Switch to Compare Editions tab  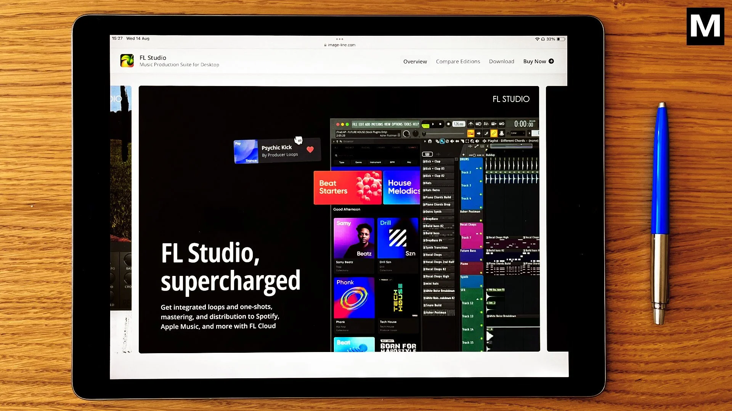tap(458, 62)
